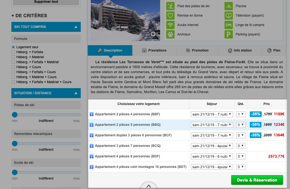Viewport: 290px width, 189px height.
Task: Click the green Parking P icon
Action: click(229, 34)
